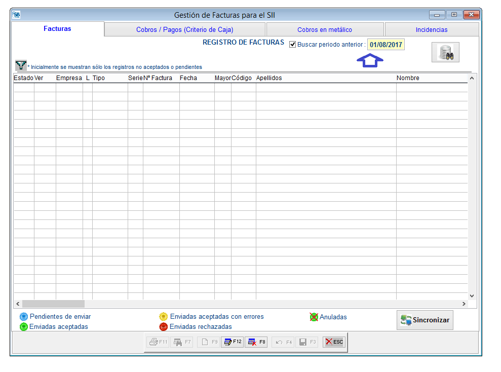Click the F3 save disk button
This screenshot has height=372, width=501.
[x=308, y=342]
